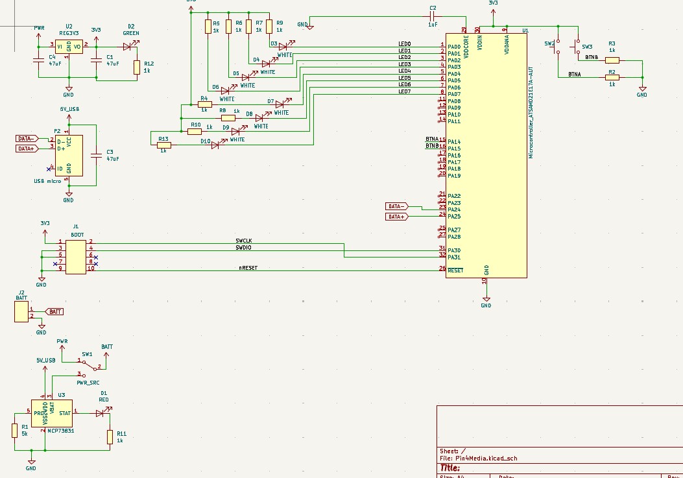
Task: Click the SWCLK net label
Action: pos(244,241)
